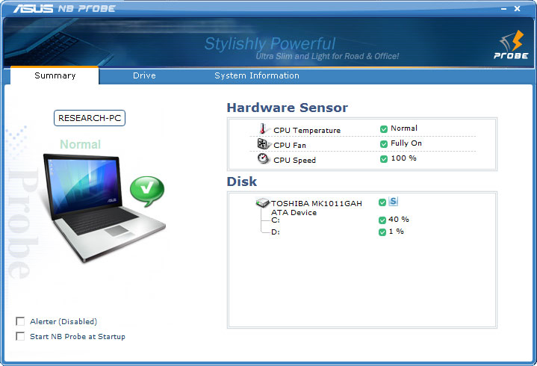537x366 pixels.
Task: Click the CPU Temperature label
Action: (307, 131)
